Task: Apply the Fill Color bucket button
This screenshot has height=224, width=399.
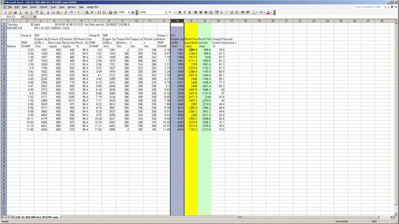Action: pos(261,12)
